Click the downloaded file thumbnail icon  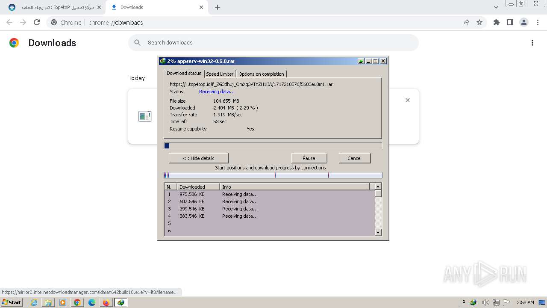[x=145, y=116]
